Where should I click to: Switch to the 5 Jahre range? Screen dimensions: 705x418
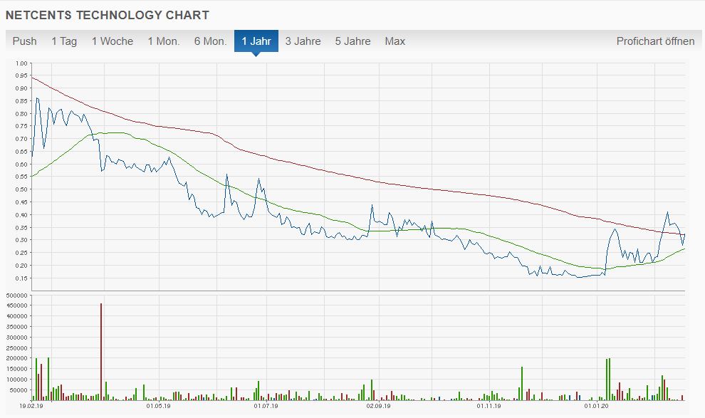(x=353, y=41)
